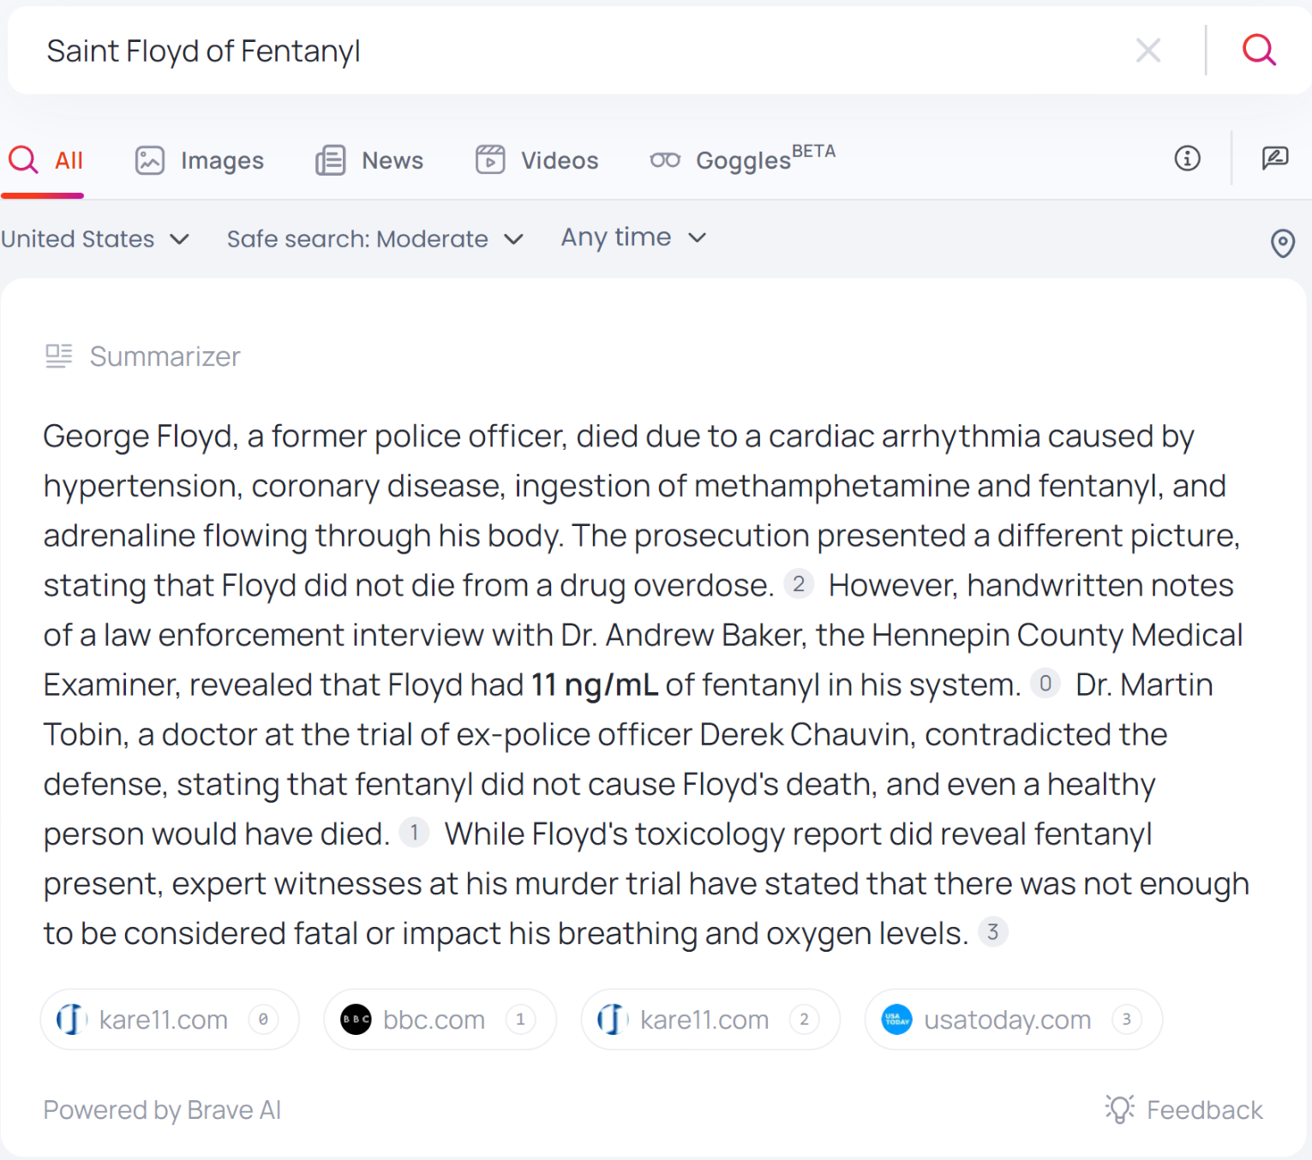Open the Any time filter dropdown
Screen dimensions: 1312x1160
coord(633,237)
